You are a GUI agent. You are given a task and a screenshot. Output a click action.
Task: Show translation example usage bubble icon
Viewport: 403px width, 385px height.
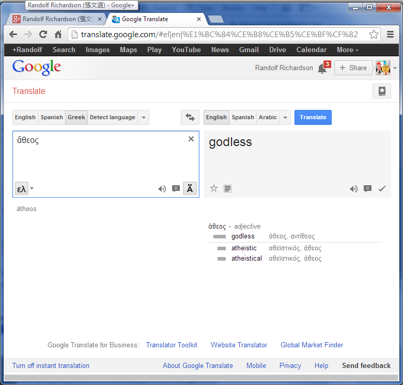[x=367, y=189]
